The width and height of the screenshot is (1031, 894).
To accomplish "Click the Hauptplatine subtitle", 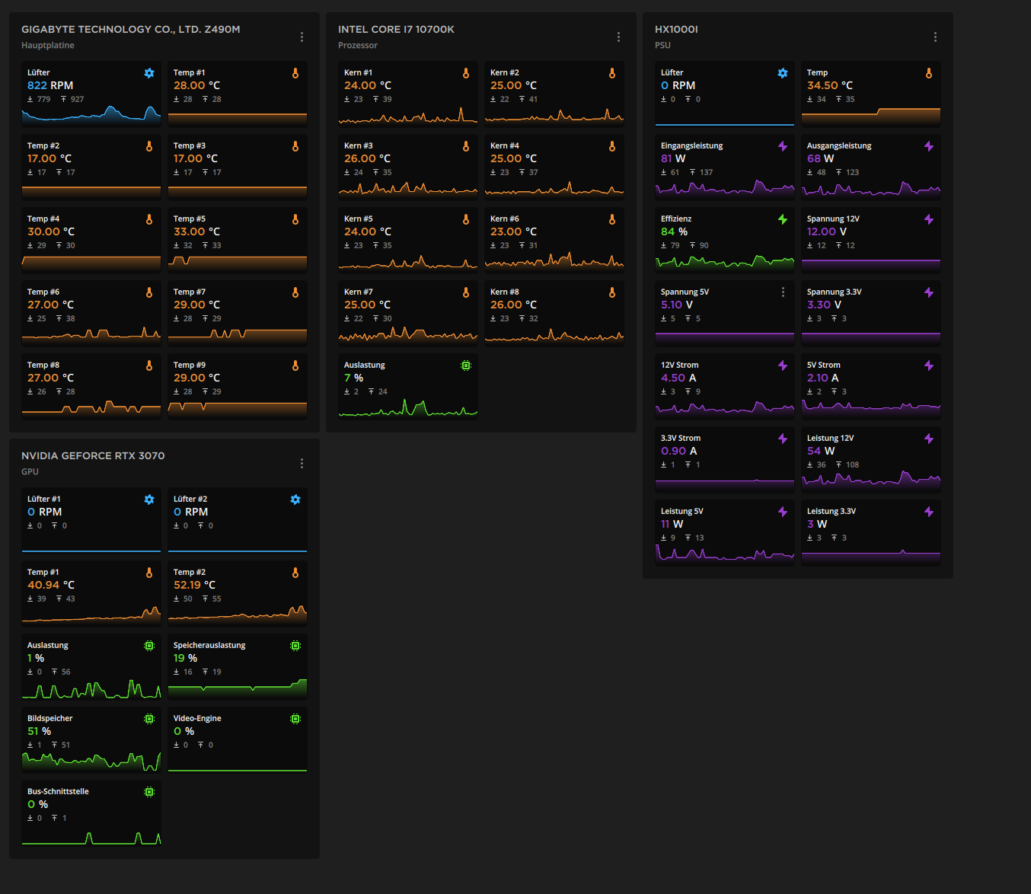I will (x=48, y=45).
